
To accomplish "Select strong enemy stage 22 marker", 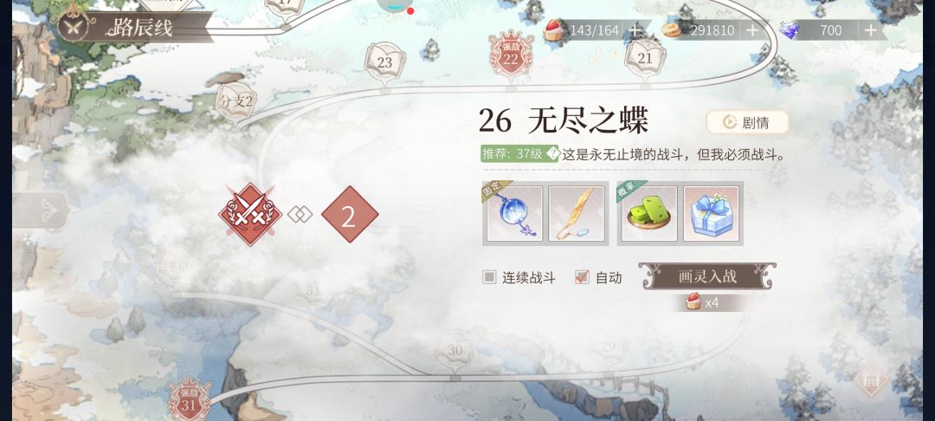I will [511, 55].
